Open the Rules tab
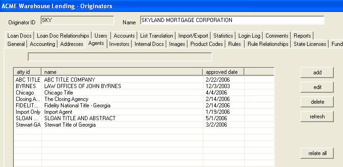This screenshot has width=343, height=167. [235, 44]
